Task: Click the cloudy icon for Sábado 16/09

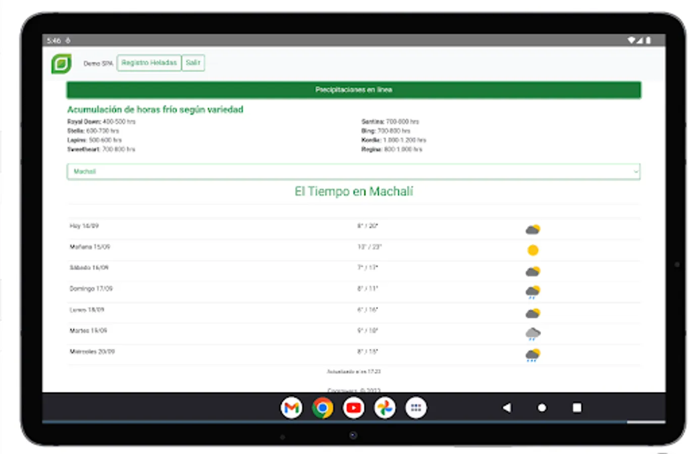Action: (x=534, y=271)
